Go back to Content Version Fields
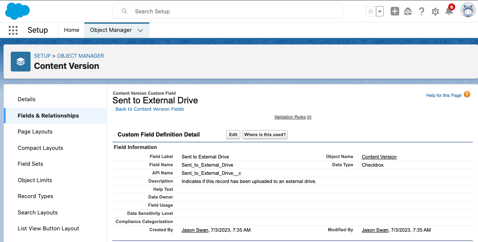Screen dimensions: 478x242 (149, 109)
